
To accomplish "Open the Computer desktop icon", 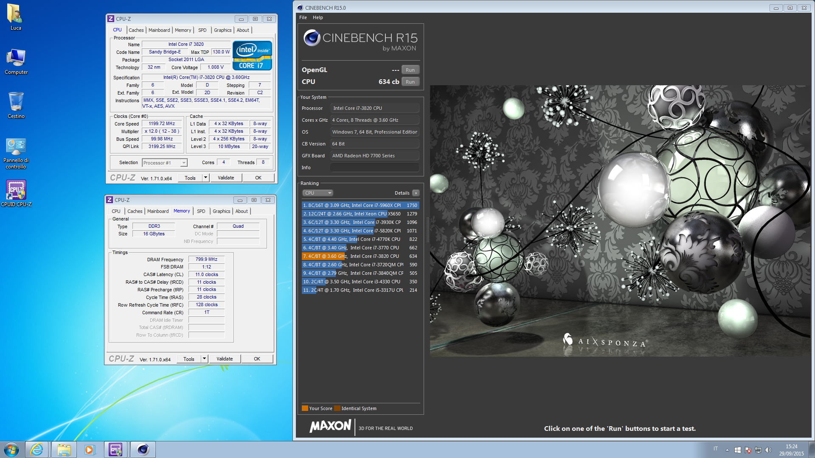I will (16, 61).
